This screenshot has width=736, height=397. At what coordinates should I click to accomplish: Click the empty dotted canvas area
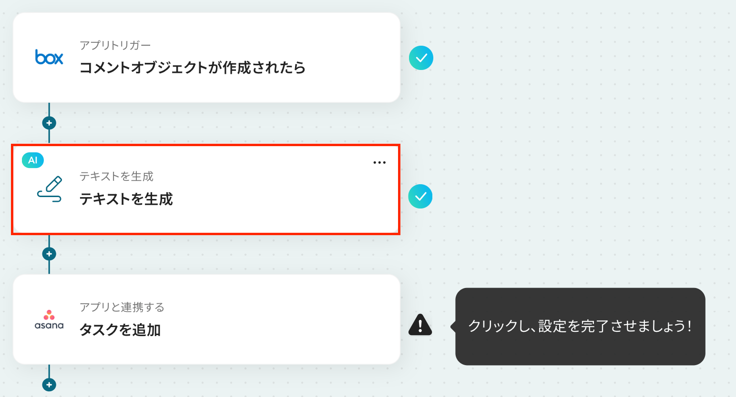click(x=572, y=143)
